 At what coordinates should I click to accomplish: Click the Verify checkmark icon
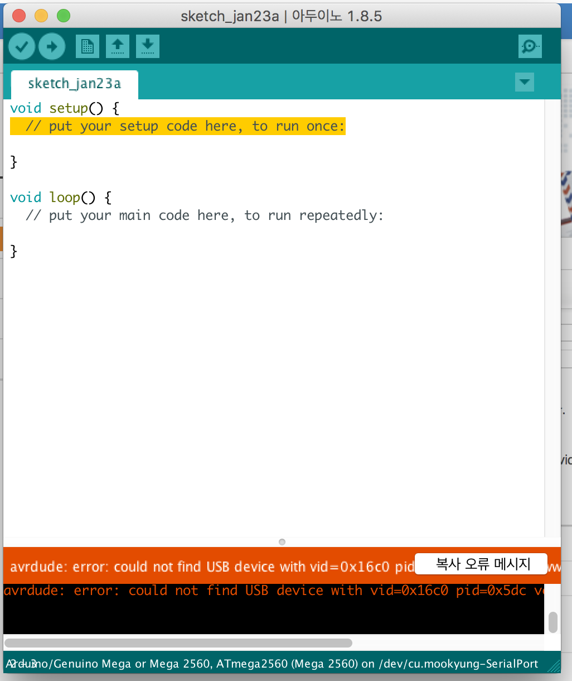pos(22,46)
